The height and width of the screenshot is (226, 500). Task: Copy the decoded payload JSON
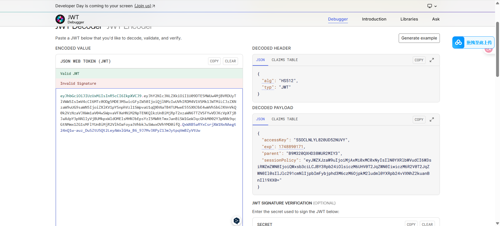click(419, 119)
